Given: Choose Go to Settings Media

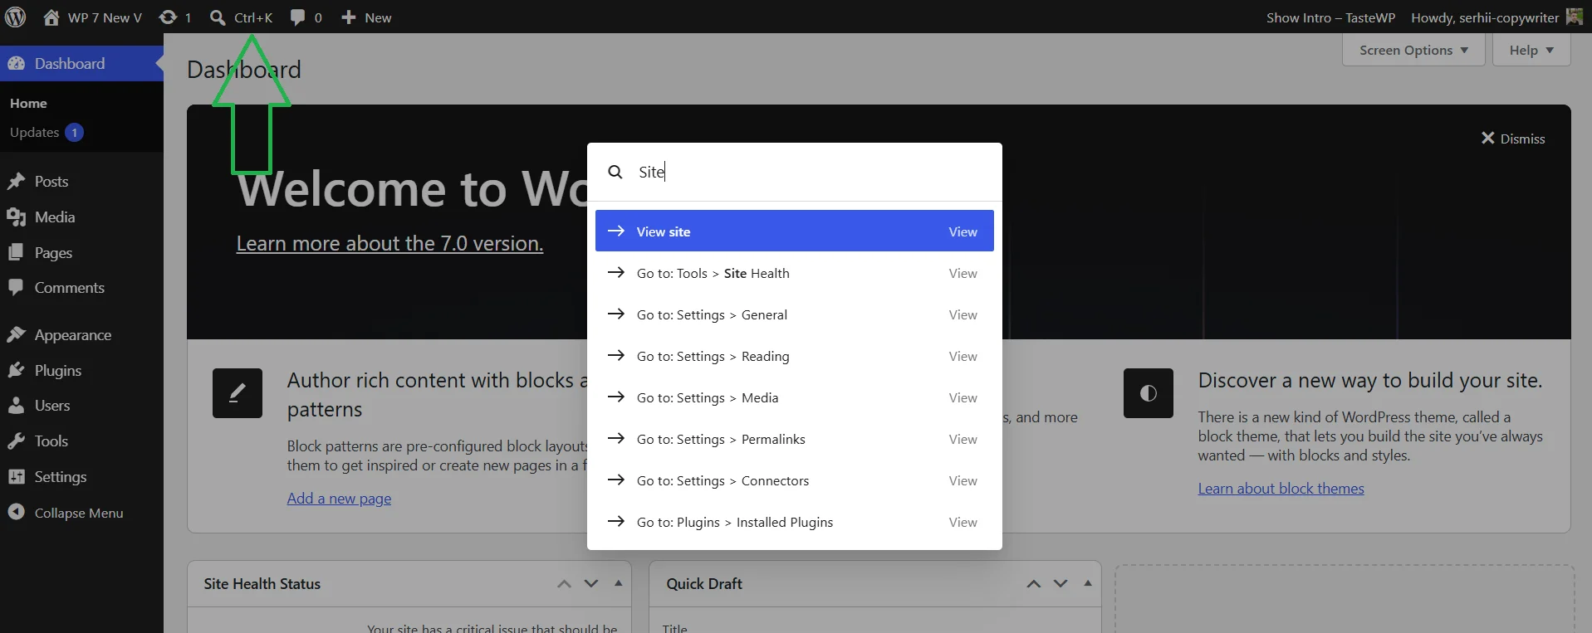Looking at the screenshot, I should pos(795,397).
